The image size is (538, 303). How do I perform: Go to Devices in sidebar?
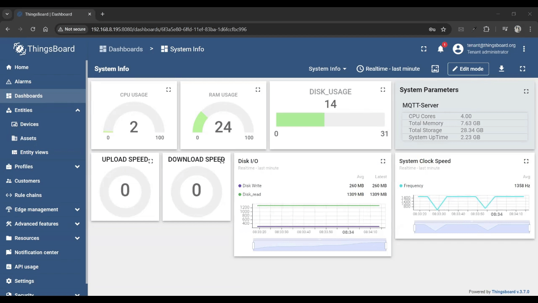(29, 124)
